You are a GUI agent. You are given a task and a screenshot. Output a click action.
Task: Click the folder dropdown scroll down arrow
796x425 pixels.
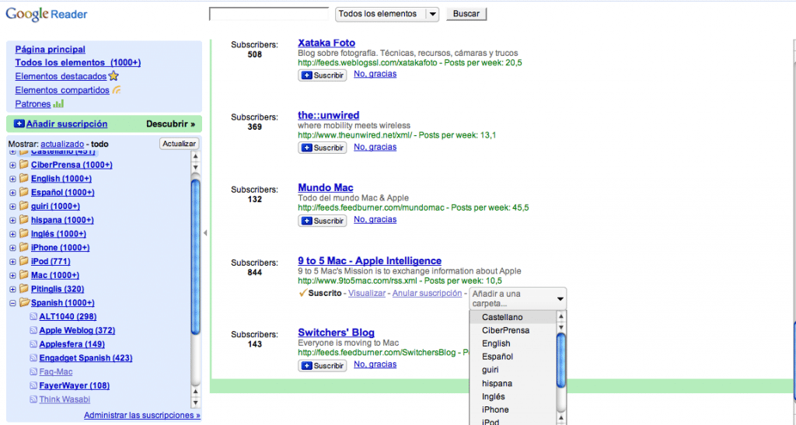(561, 328)
